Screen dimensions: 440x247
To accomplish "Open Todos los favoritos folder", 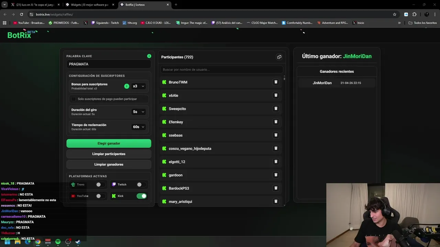I will [x=423, y=23].
